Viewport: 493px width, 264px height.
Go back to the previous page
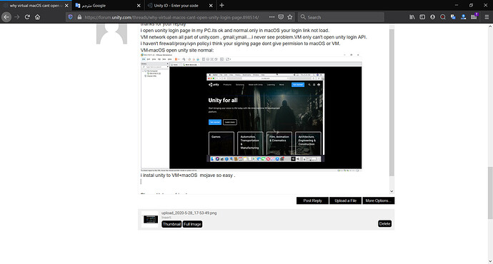[6, 17]
